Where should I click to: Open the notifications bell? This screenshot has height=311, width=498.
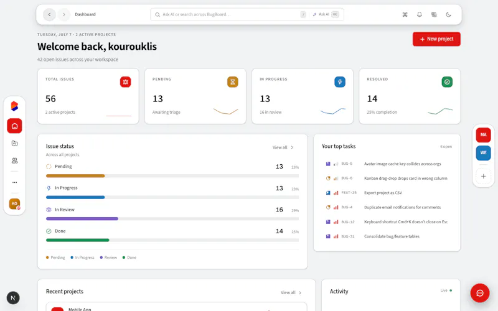(419, 14)
